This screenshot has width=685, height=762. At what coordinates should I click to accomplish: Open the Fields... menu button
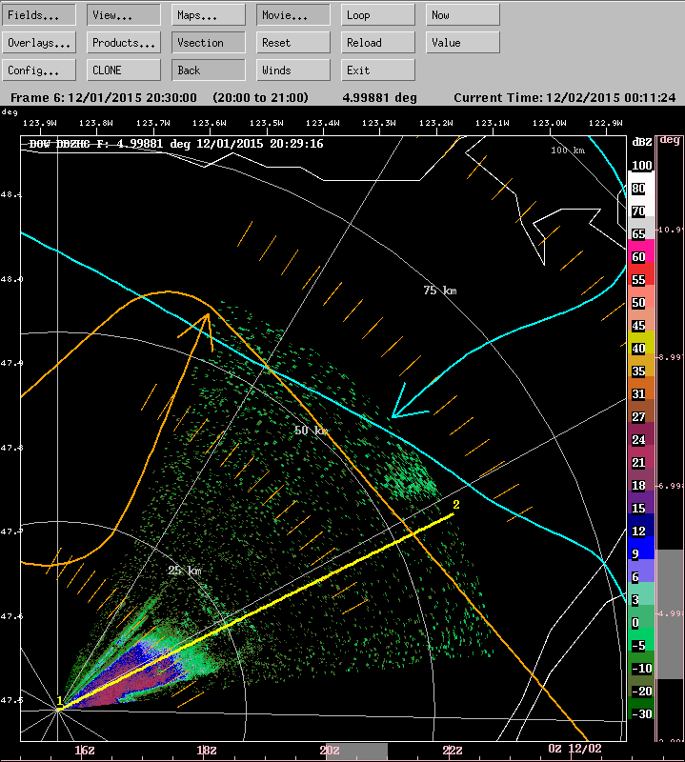click(39, 15)
